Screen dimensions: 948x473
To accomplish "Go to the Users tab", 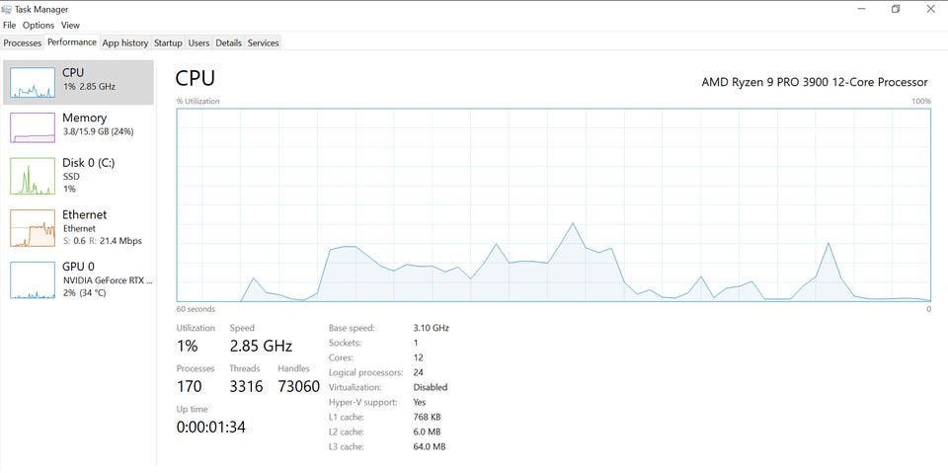I will (198, 42).
